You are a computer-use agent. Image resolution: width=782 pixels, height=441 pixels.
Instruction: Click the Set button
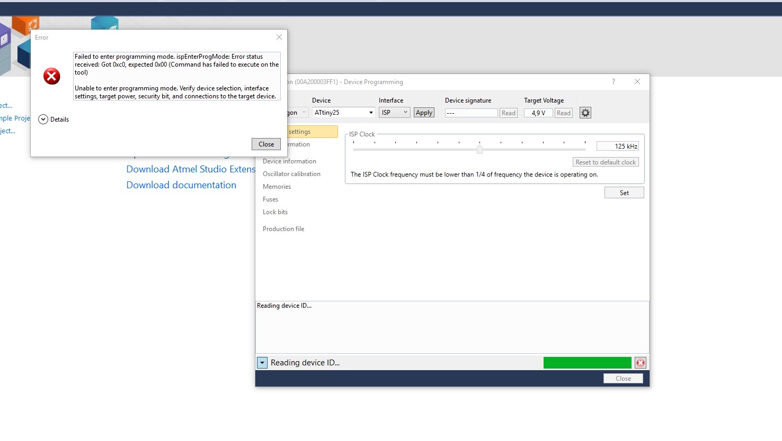click(x=624, y=192)
